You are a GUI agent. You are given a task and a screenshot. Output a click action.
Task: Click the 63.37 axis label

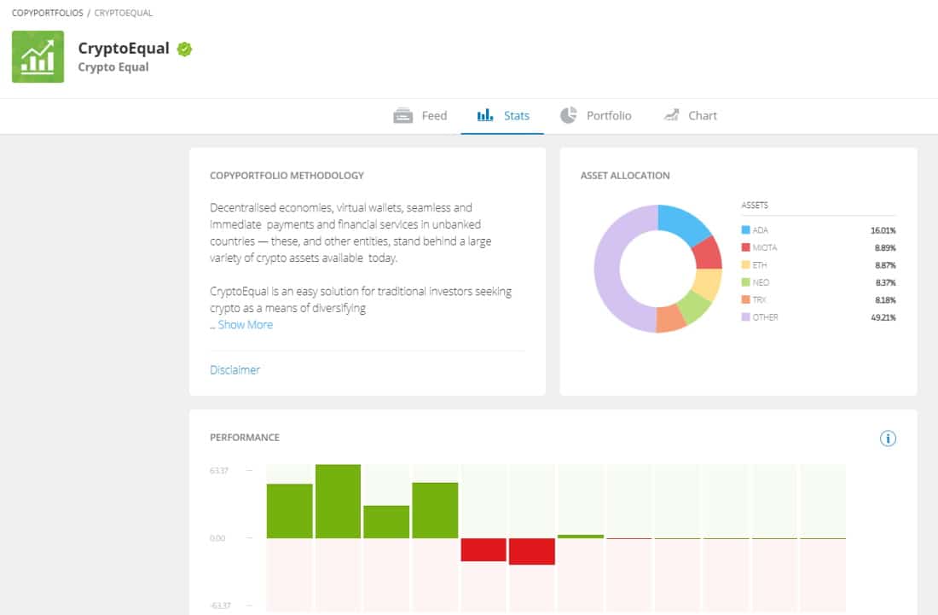pyautogui.click(x=219, y=471)
